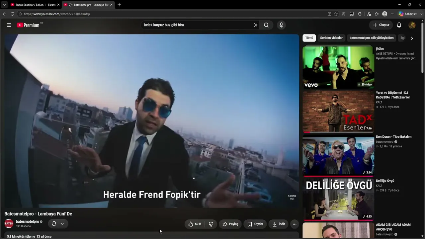Open the Oluştur create menu
The image size is (425, 239).
tap(381, 25)
